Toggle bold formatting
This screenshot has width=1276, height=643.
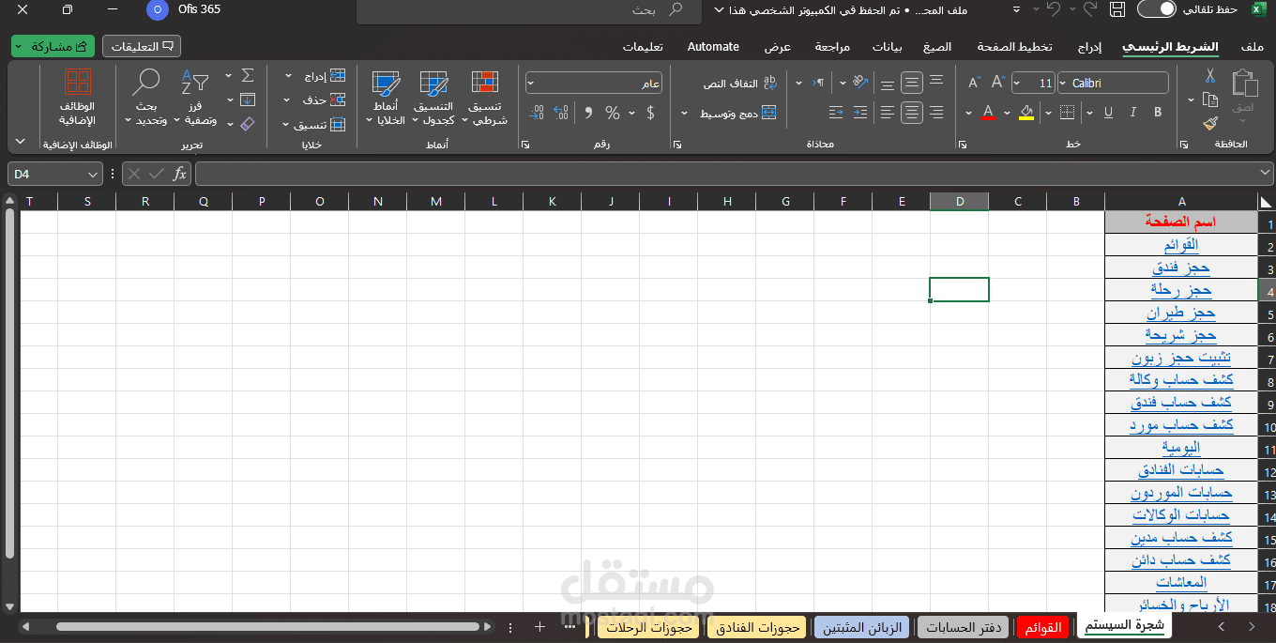coord(1158,113)
